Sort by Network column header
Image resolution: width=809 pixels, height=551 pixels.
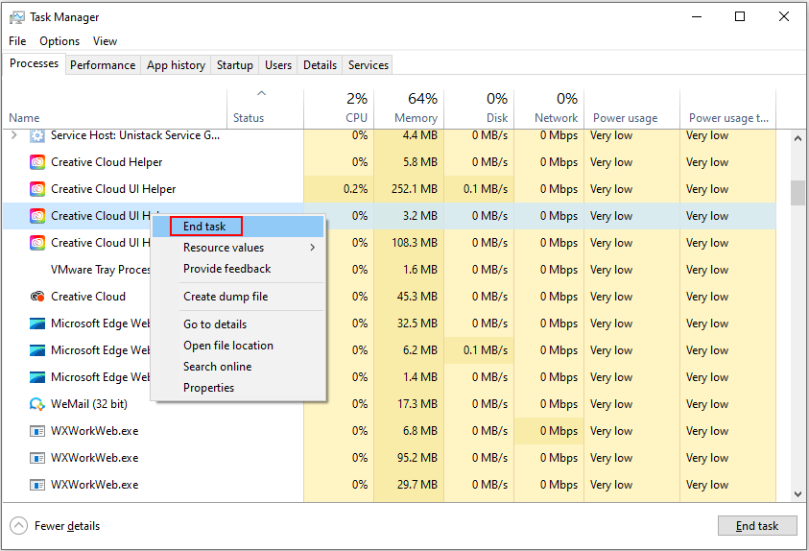549,108
